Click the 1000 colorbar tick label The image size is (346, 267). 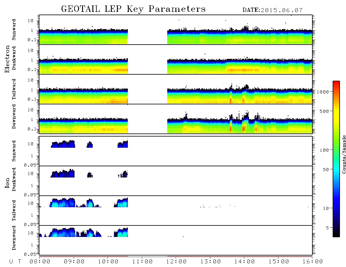tap(323, 92)
